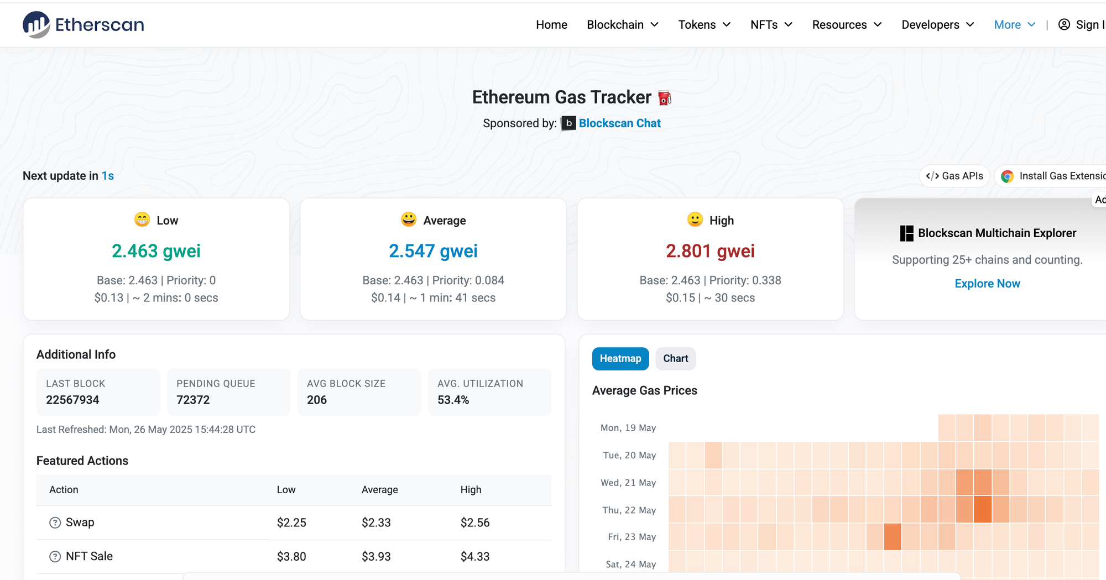The image size is (1106, 580).
Task: Click the Etherscan logo
Action: coord(84,24)
